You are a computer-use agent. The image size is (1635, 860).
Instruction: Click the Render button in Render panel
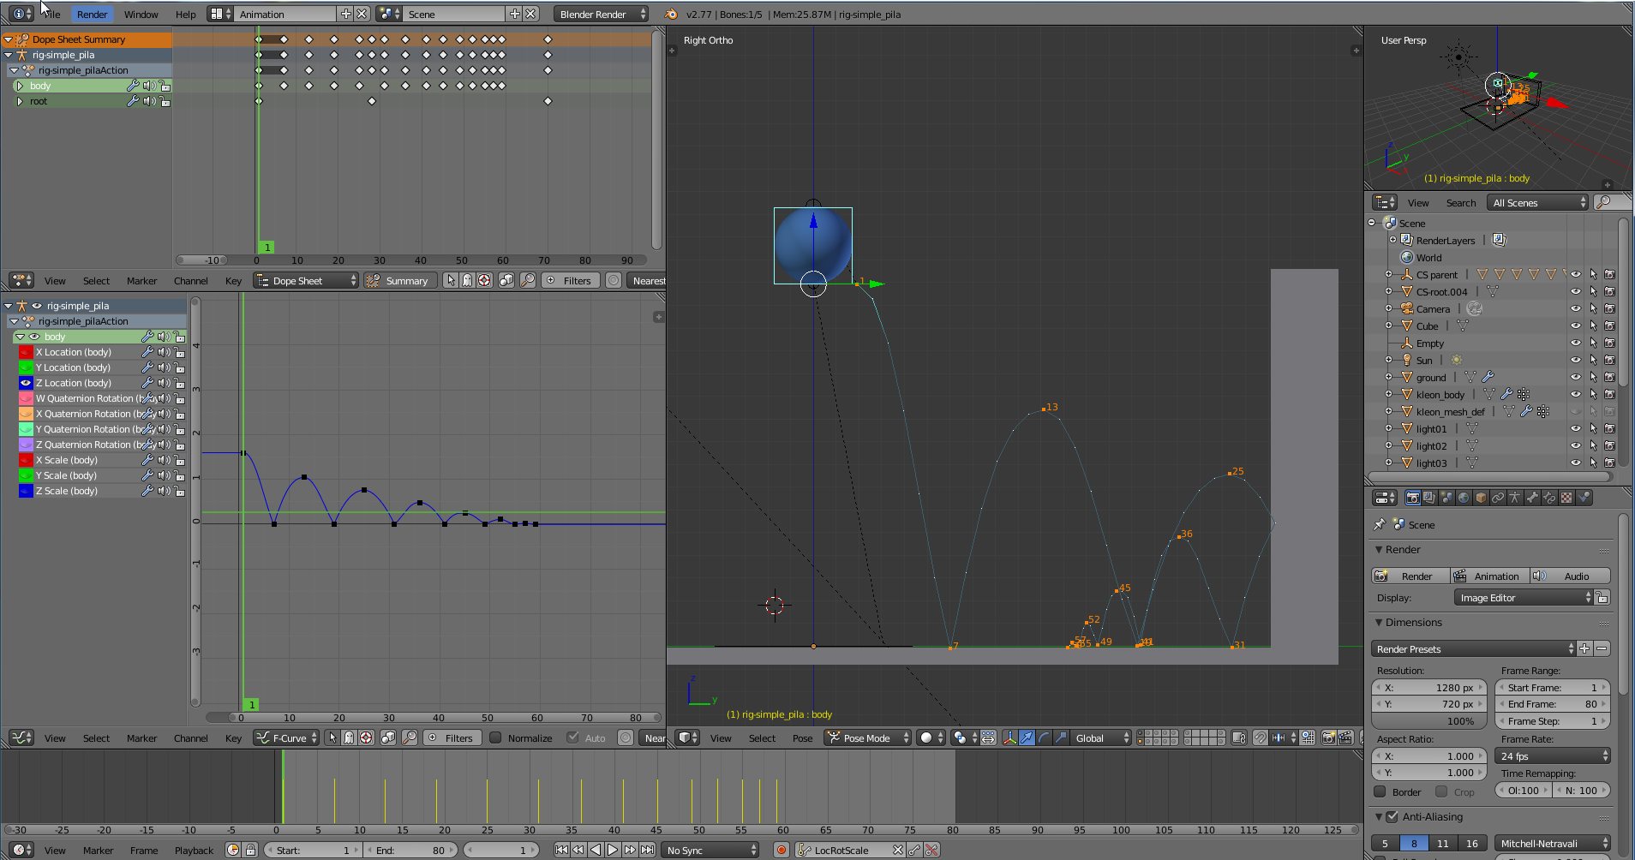click(x=1410, y=576)
